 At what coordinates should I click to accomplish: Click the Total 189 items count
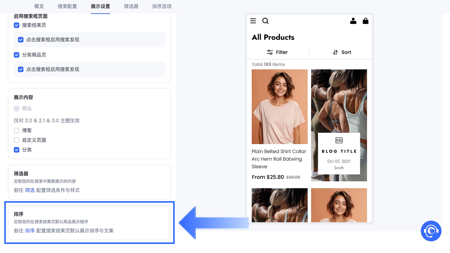point(268,64)
